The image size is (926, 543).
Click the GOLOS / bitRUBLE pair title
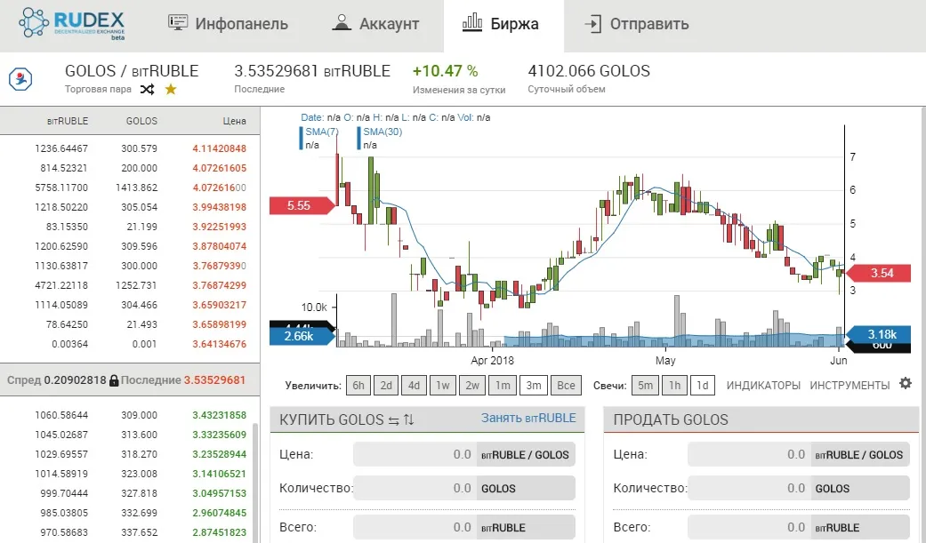(x=132, y=71)
